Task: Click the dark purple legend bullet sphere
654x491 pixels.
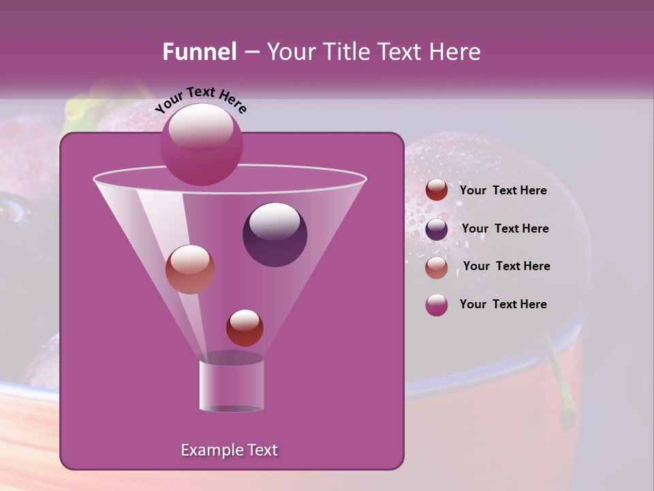Action: [436, 228]
